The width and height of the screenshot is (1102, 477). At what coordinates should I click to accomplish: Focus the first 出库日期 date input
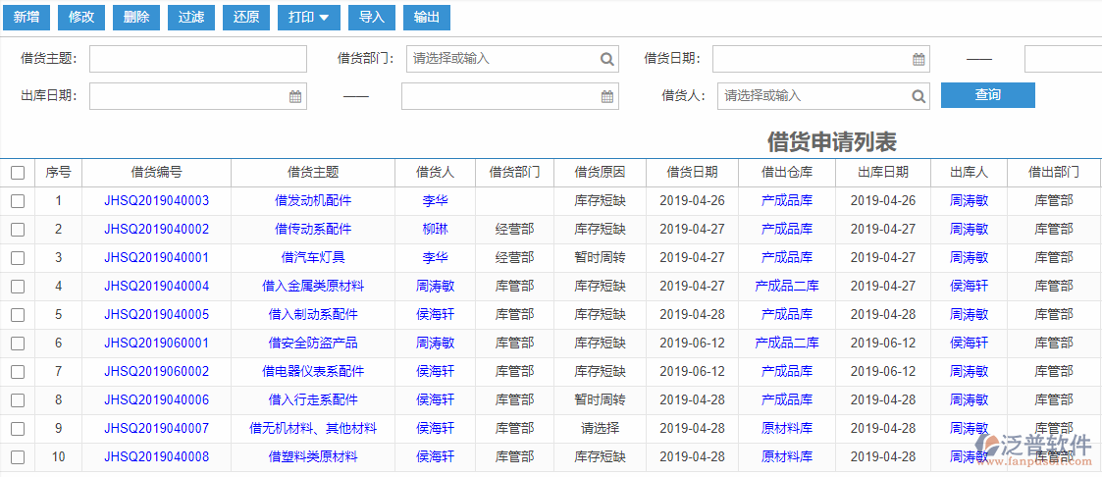pos(198,96)
